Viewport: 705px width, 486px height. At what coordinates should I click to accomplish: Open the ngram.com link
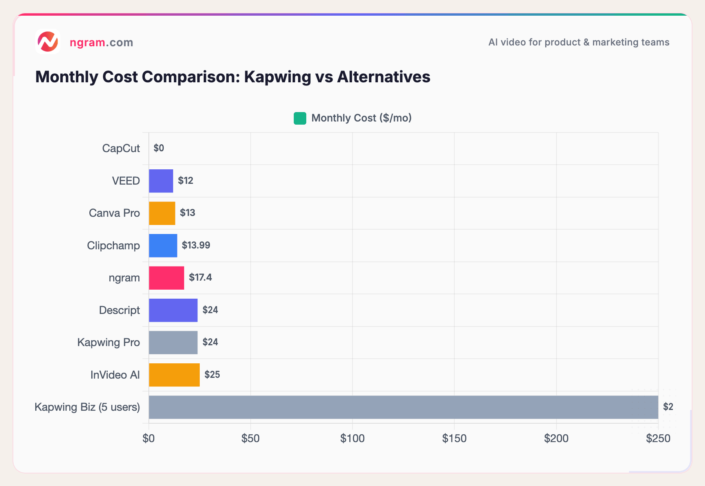click(x=101, y=42)
